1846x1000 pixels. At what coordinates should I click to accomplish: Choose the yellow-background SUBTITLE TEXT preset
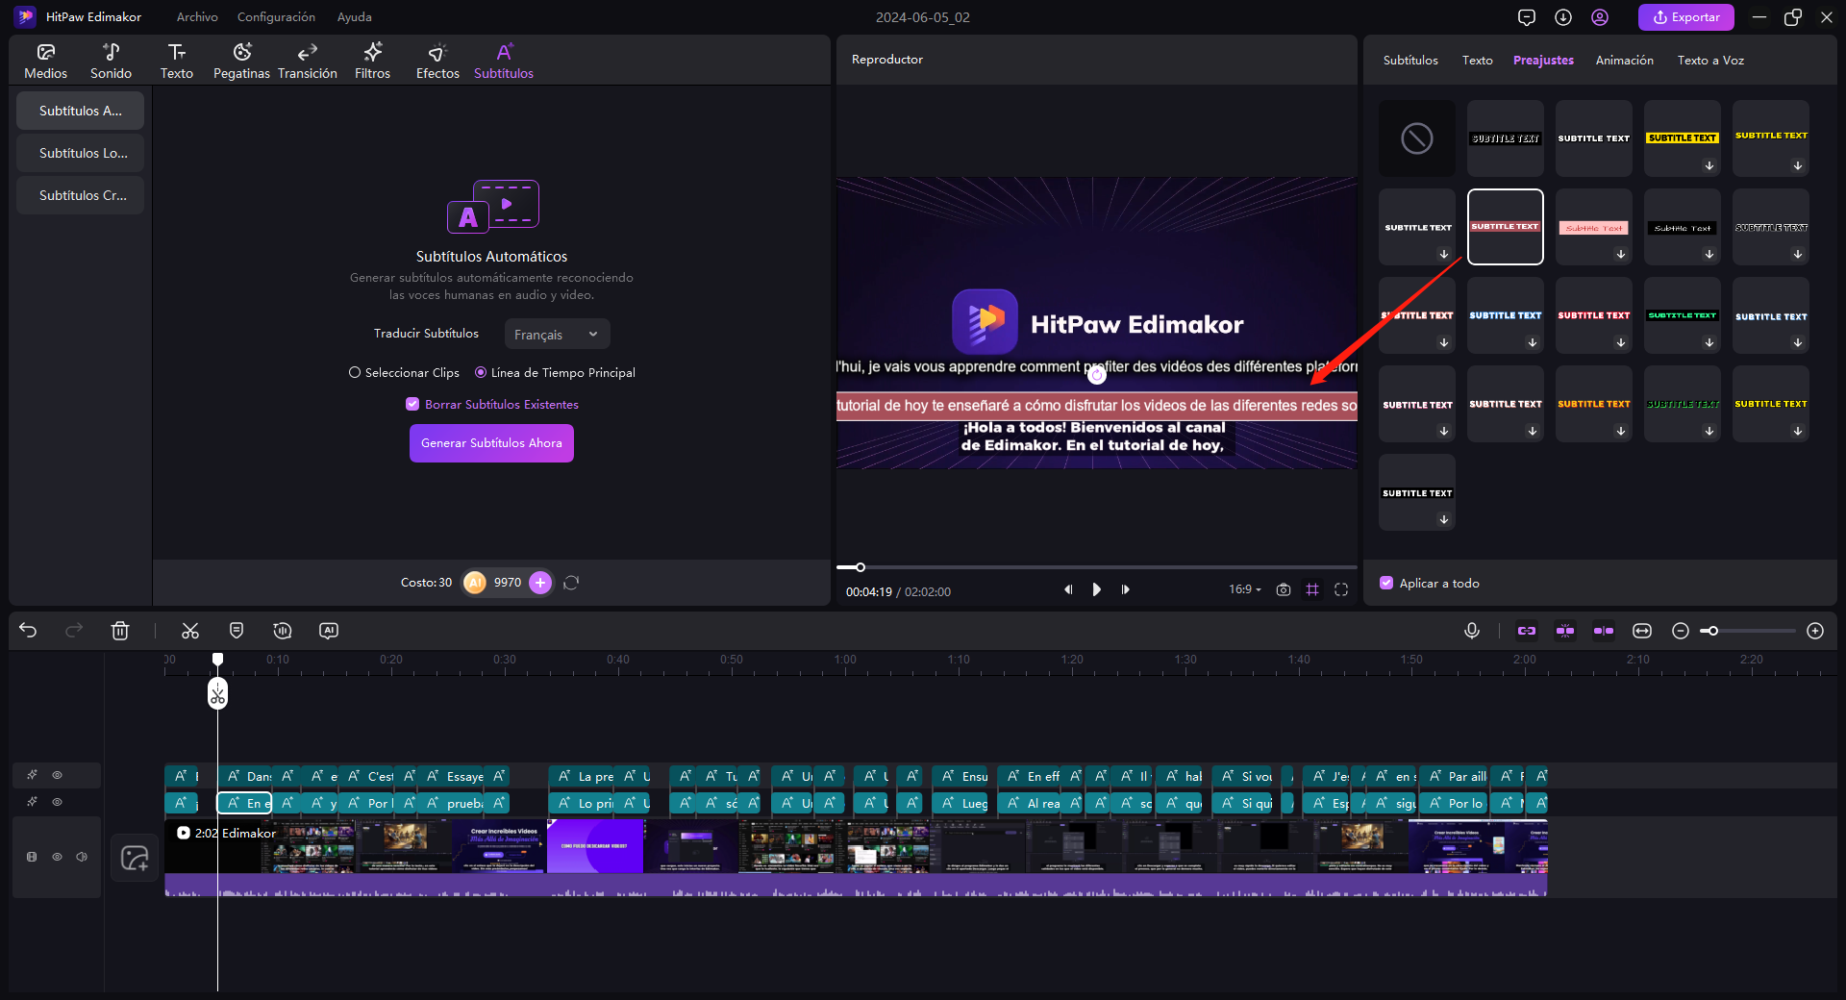pos(1683,138)
